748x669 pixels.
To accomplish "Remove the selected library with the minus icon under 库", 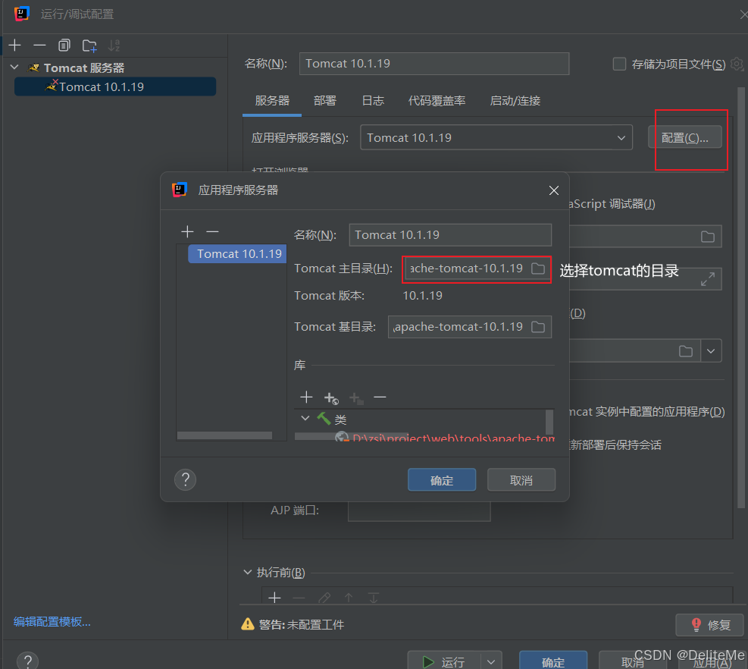I will click(380, 397).
